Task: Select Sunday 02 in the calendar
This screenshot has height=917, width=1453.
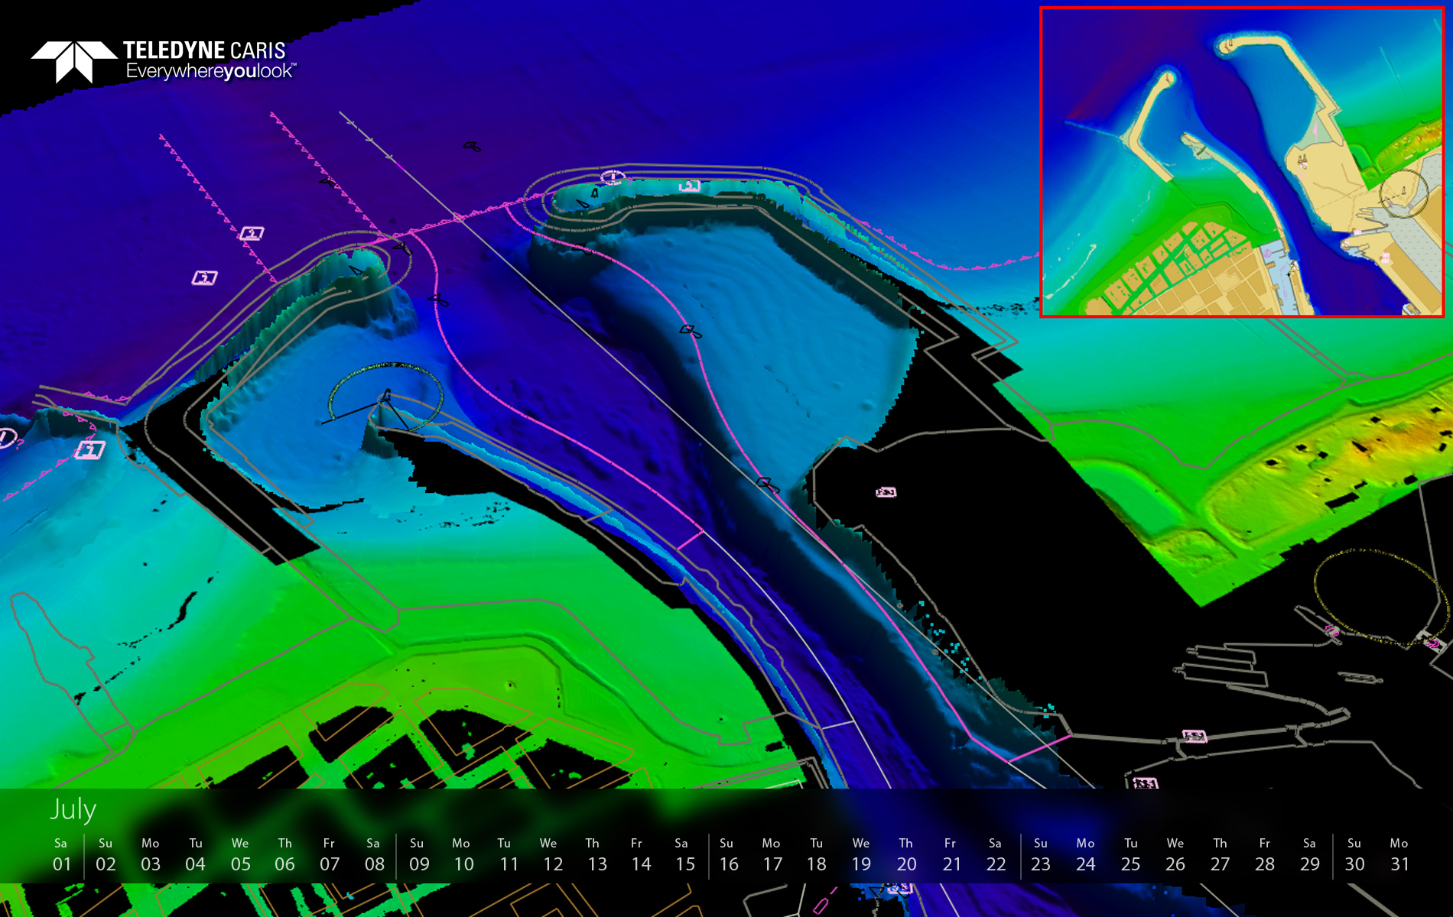Action: tap(106, 855)
